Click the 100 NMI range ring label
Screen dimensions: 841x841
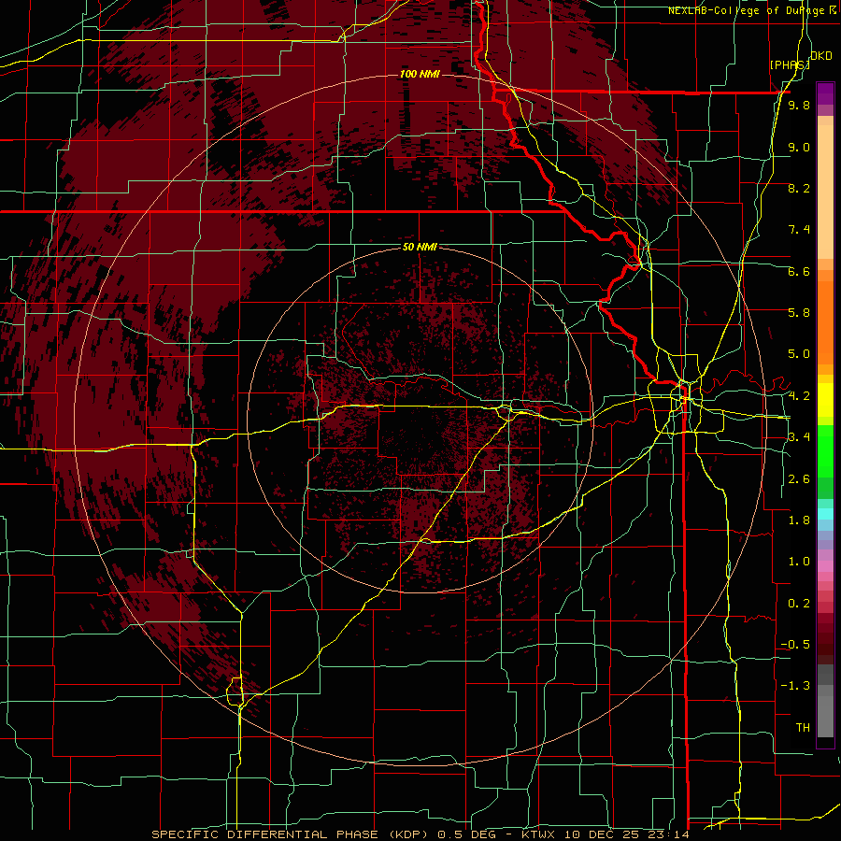click(420, 74)
